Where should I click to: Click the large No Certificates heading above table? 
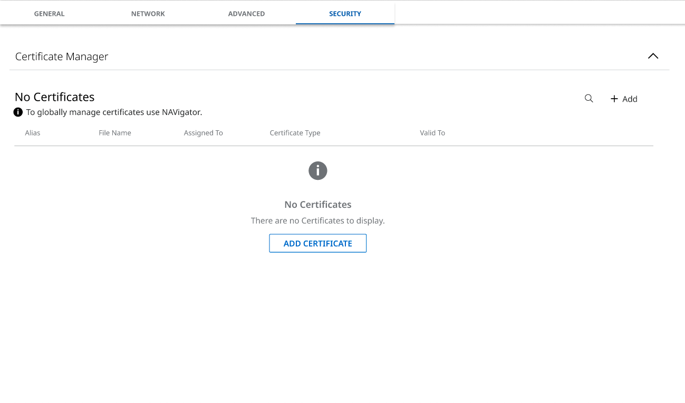(55, 97)
